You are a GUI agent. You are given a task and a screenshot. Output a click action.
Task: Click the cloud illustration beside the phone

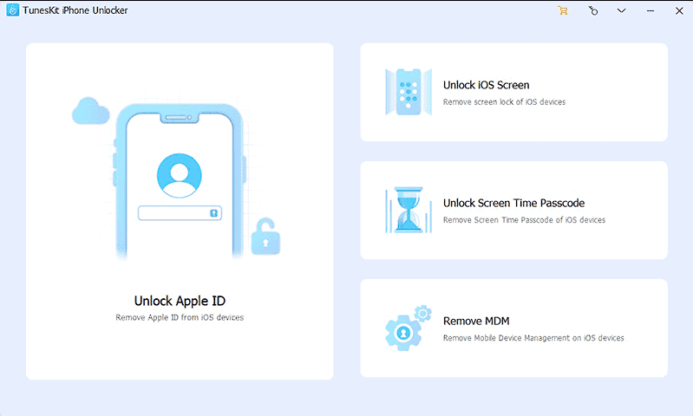click(90, 111)
